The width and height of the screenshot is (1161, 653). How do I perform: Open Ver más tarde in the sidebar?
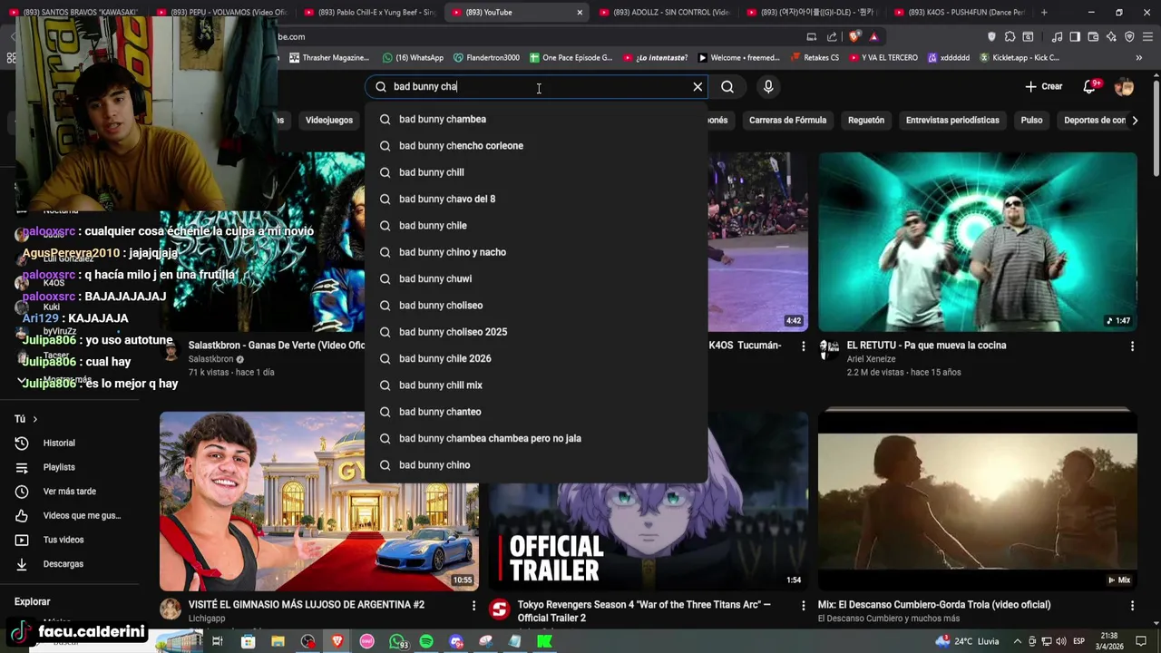(x=69, y=492)
